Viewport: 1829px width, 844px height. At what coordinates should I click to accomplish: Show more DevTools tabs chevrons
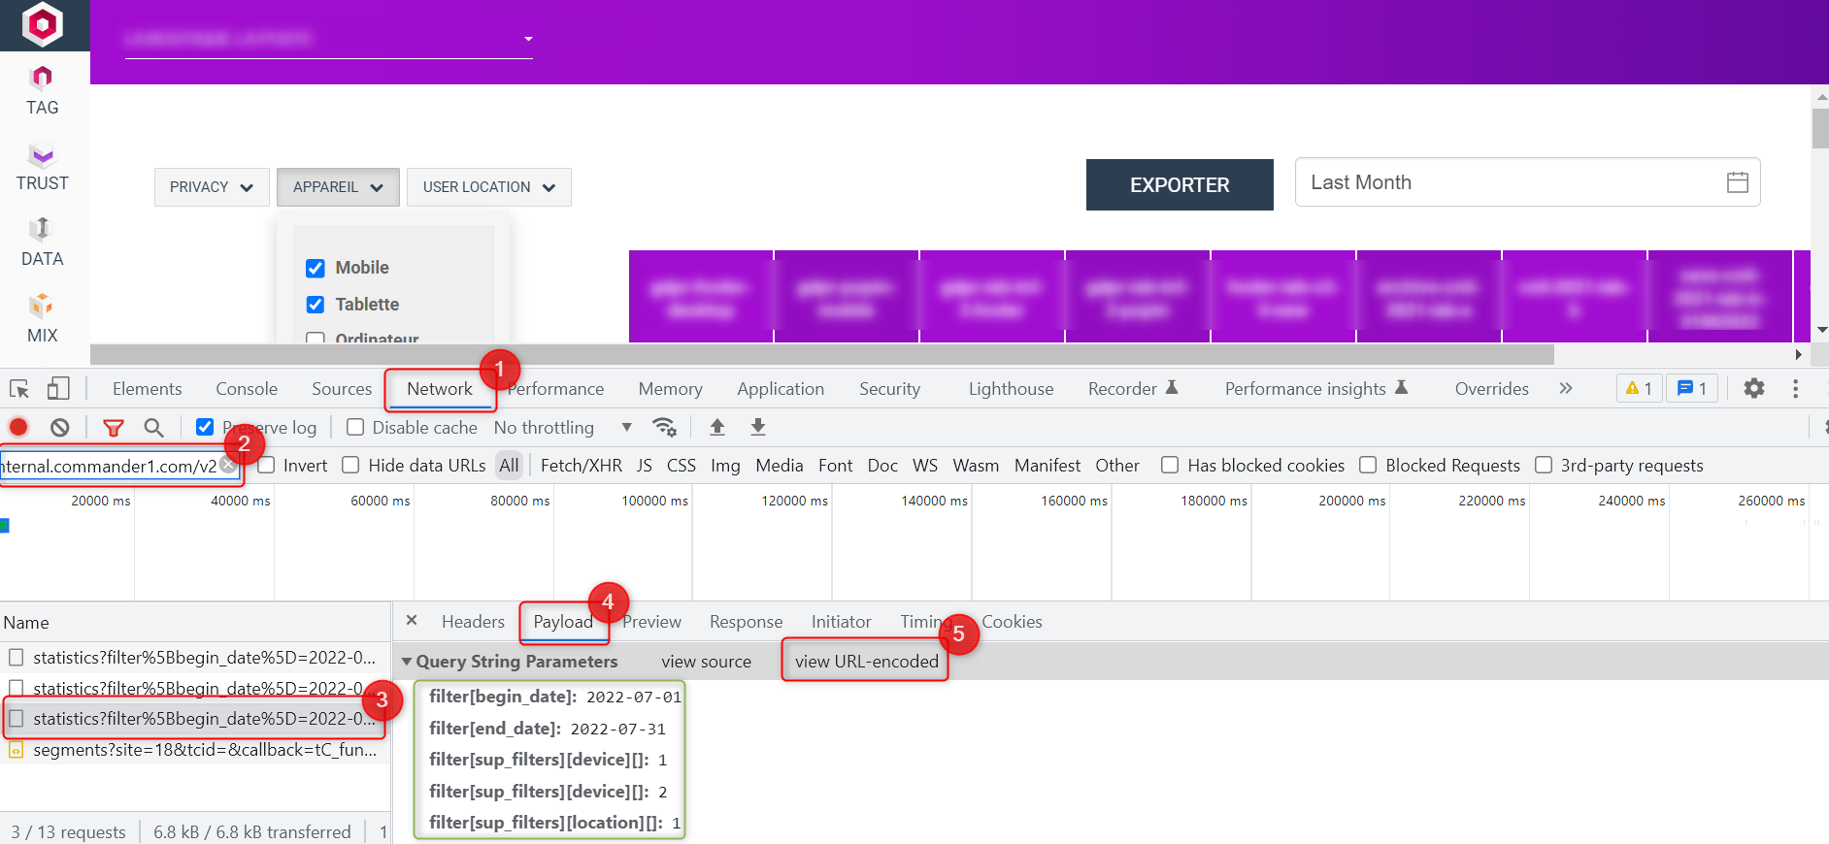1565,389
